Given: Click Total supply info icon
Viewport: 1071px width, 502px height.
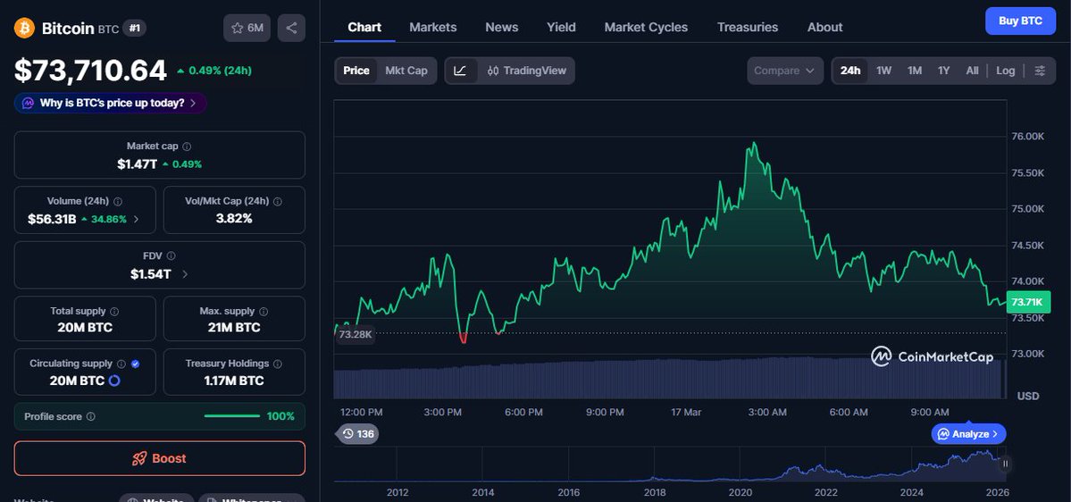Looking at the screenshot, I should (114, 312).
